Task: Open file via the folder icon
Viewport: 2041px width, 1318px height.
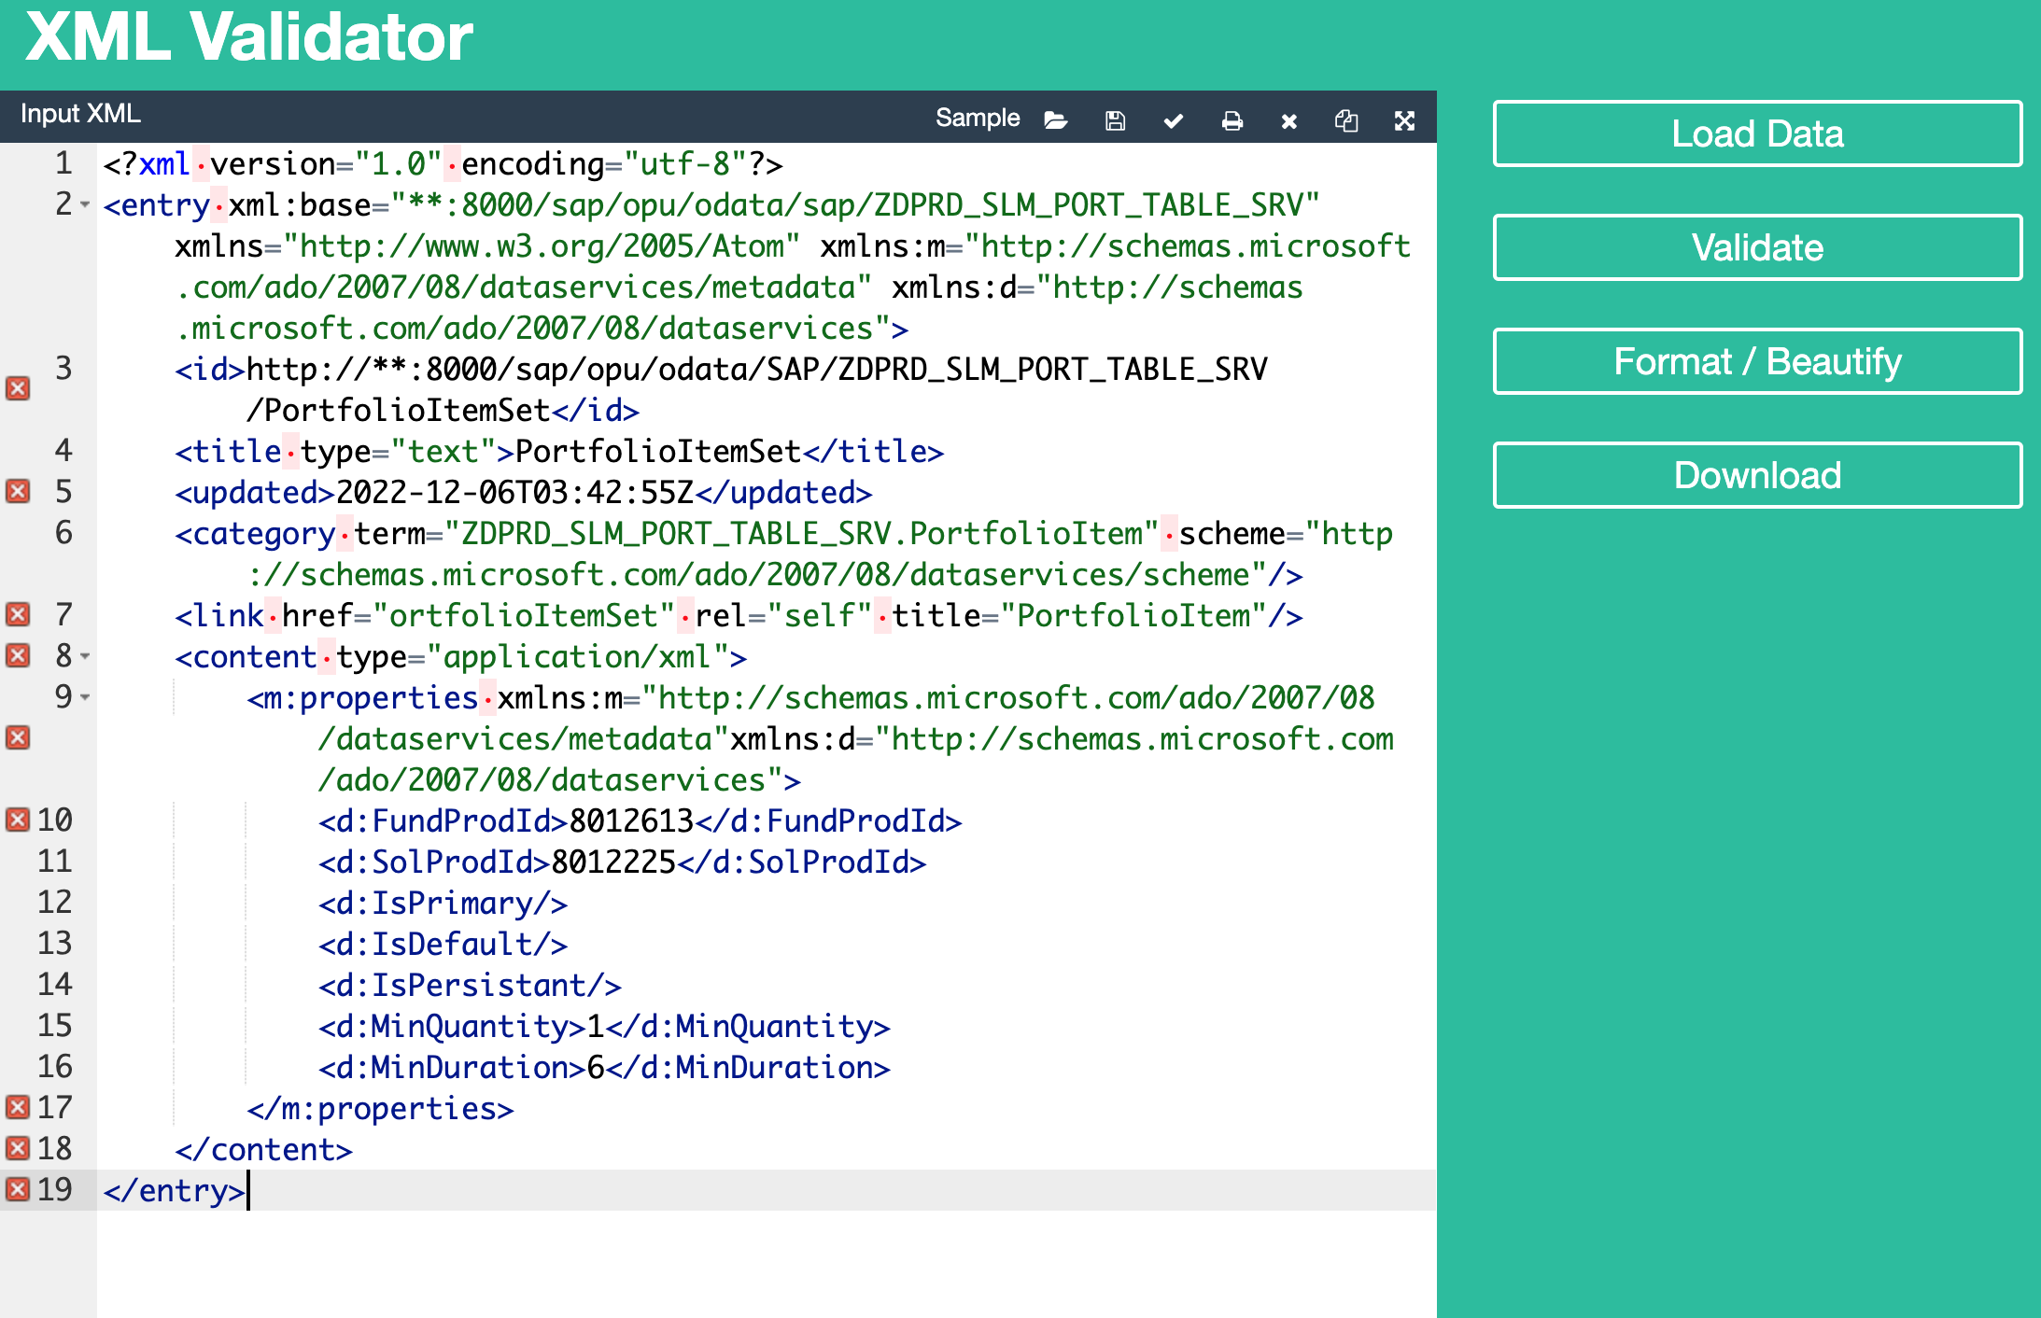Action: [x=1056, y=119]
